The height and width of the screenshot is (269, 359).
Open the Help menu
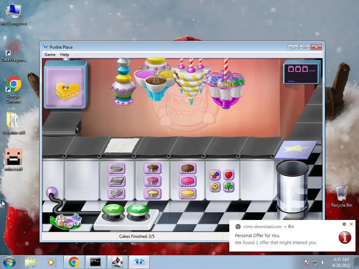65,55
